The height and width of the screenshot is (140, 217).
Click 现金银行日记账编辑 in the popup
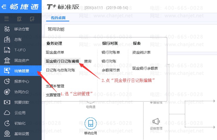coord(62,61)
